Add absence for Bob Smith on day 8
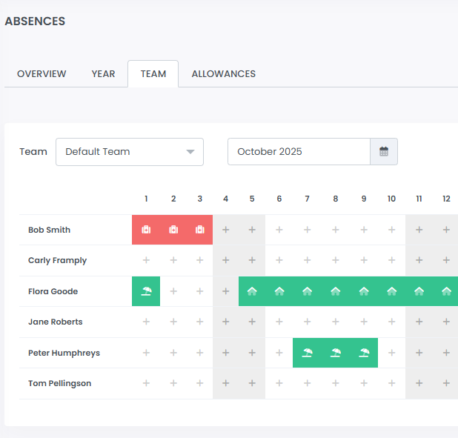The image size is (458, 438). pyautogui.click(x=336, y=230)
